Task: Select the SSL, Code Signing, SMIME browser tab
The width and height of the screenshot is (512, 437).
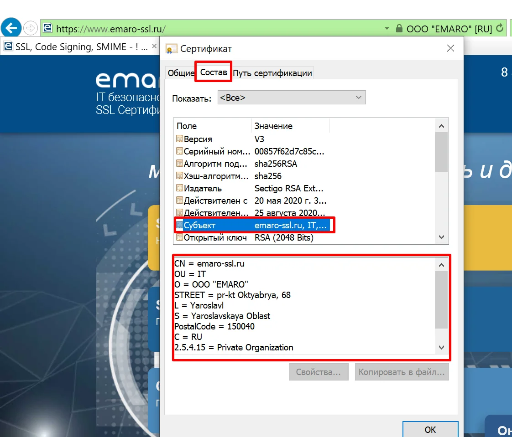Action: point(80,46)
